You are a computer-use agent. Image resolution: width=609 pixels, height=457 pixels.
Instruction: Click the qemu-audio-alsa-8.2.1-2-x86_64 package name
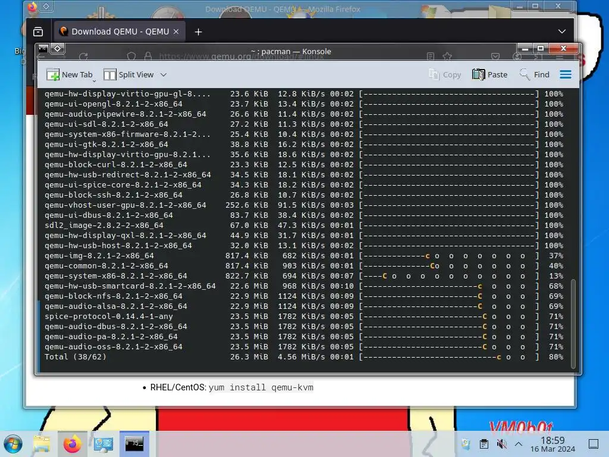pos(116,306)
